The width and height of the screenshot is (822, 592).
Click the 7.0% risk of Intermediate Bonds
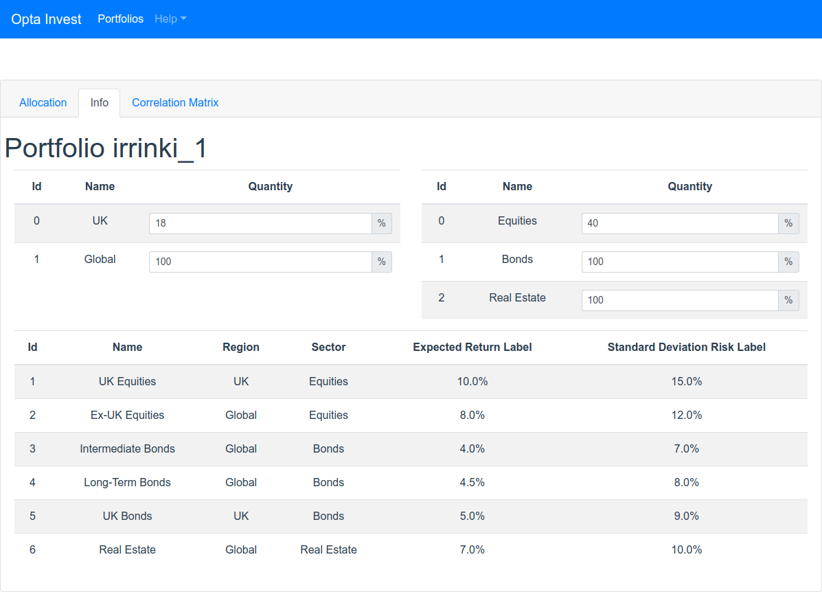687,449
